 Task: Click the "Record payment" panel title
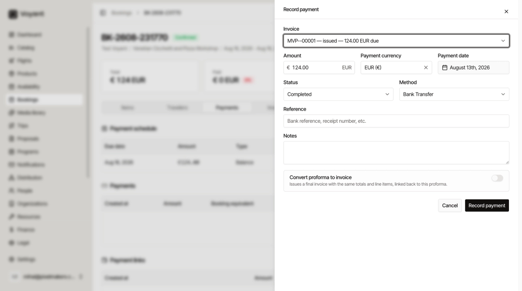[301, 10]
